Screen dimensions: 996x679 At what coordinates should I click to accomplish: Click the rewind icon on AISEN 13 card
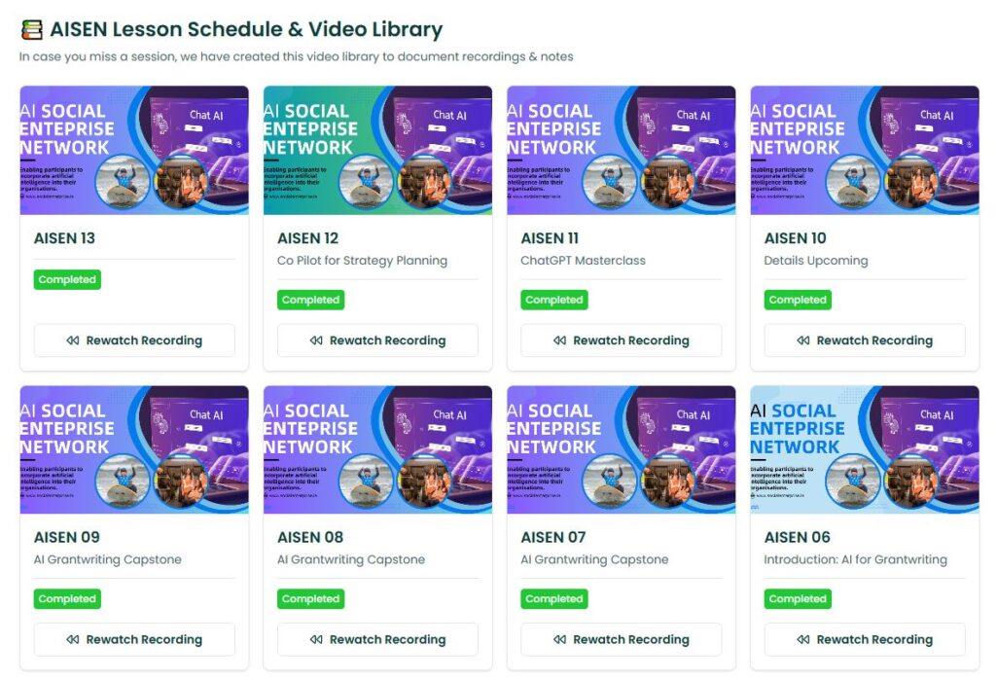pyautogui.click(x=73, y=340)
